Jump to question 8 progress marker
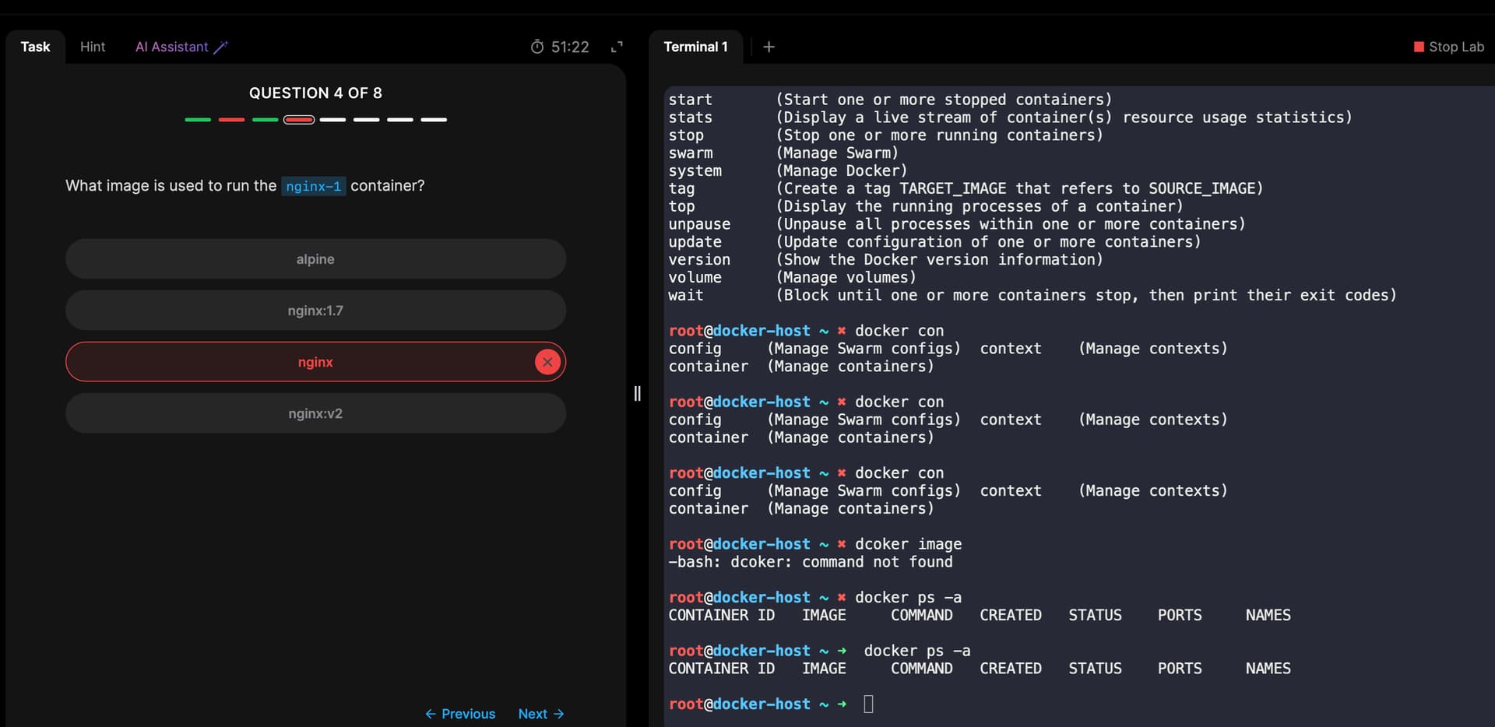The height and width of the screenshot is (727, 1495). [434, 120]
